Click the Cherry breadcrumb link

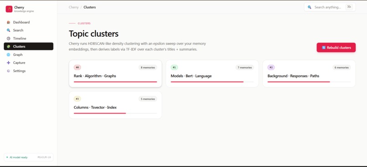73,7
